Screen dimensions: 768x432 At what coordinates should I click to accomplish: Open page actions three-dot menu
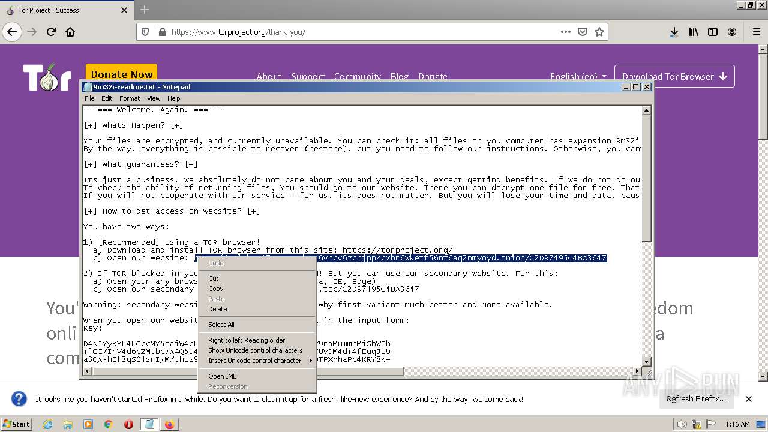tap(565, 32)
